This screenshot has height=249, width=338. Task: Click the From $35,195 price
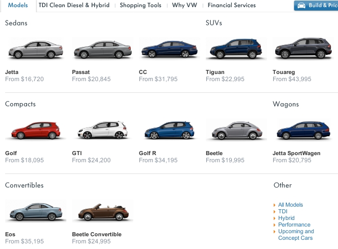25,241
